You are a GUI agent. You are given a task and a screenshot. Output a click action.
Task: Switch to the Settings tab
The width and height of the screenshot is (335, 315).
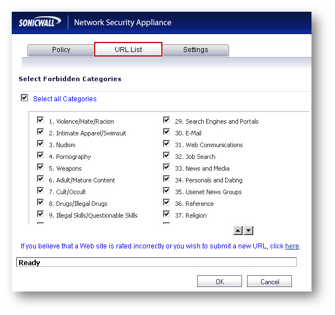pos(196,50)
